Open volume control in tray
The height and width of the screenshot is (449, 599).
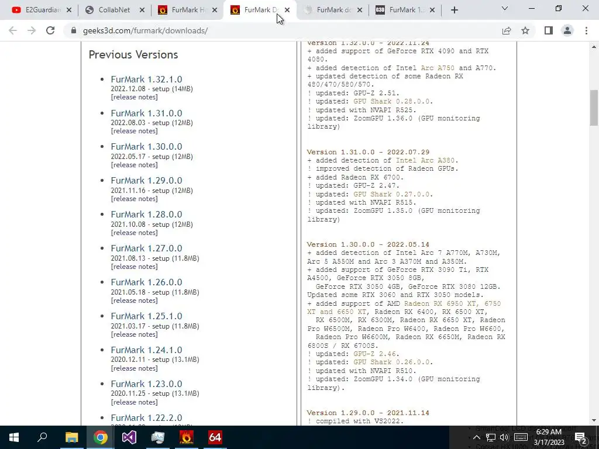504,437
